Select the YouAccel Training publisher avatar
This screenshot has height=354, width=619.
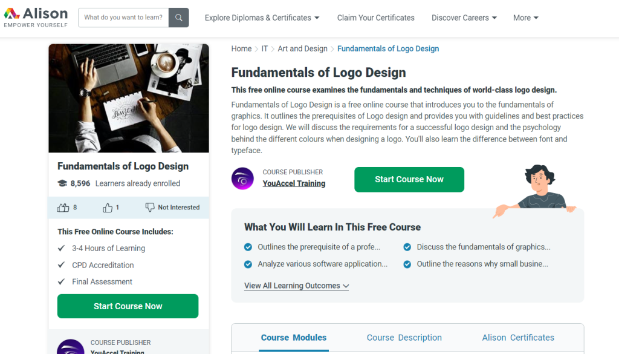tap(242, 179)
